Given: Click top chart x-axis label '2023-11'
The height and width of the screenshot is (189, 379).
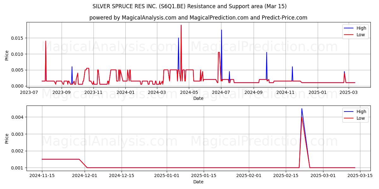Looking at the screenshot, I should (94, 92).
